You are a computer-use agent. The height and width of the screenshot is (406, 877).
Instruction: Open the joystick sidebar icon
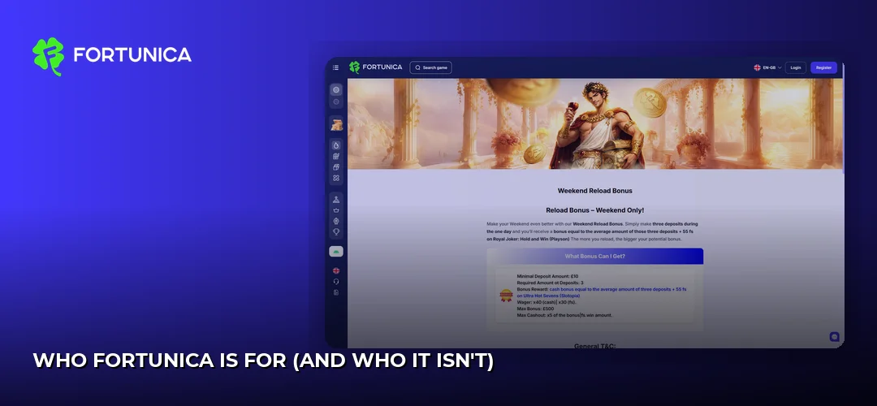pos(336,200)
